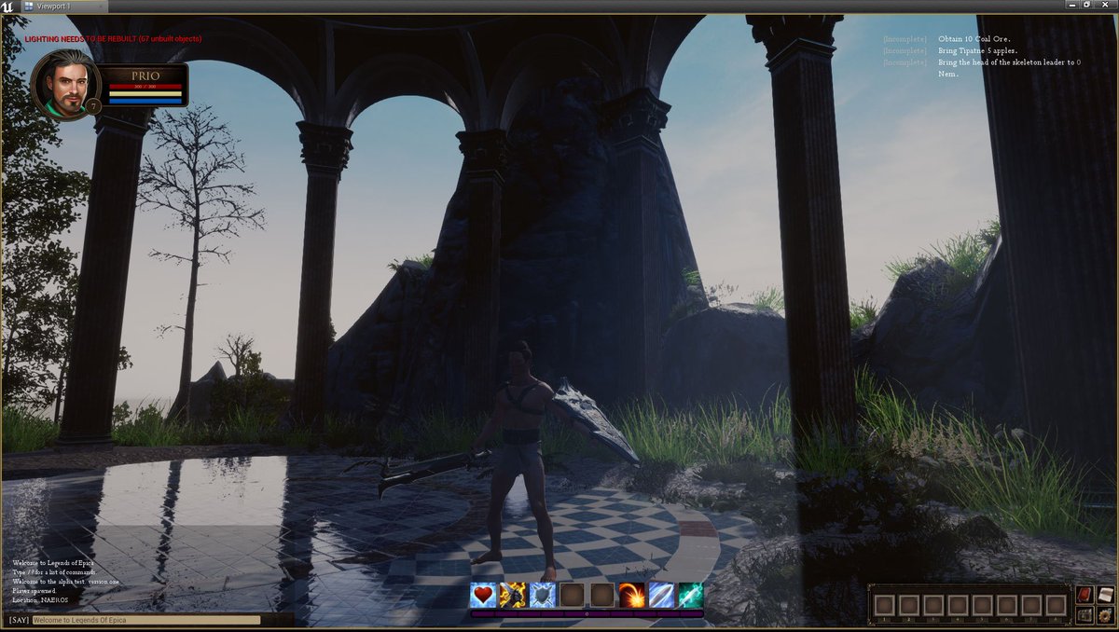
Task: Click quick item slot 7
Action: [1031, 606]
